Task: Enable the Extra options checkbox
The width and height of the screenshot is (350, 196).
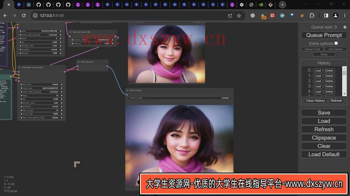Action: (336, 43)
